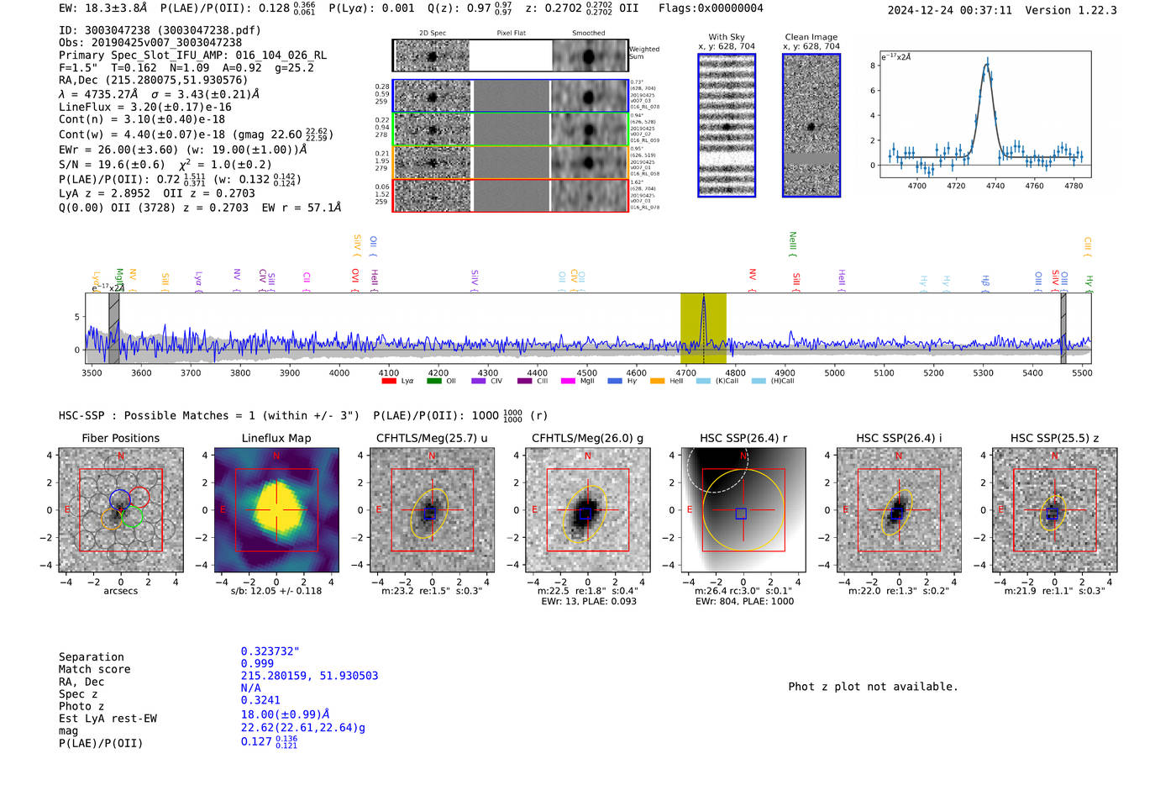
Task: Select the red-outlined fiber spectrum row
Action: point(511,195)
